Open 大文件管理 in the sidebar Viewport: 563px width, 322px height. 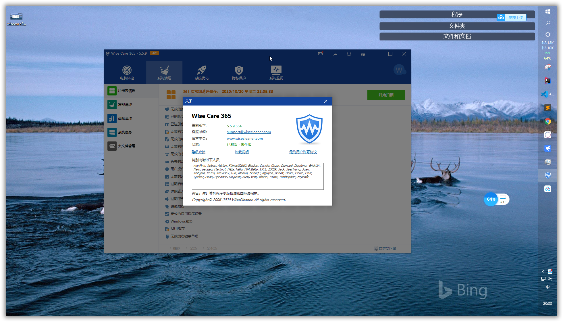point(132,146)
